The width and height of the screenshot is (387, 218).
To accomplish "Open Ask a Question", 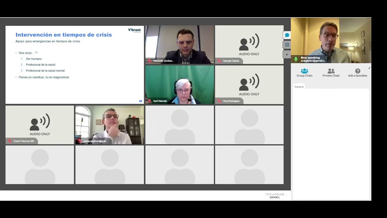I will 358,73.
